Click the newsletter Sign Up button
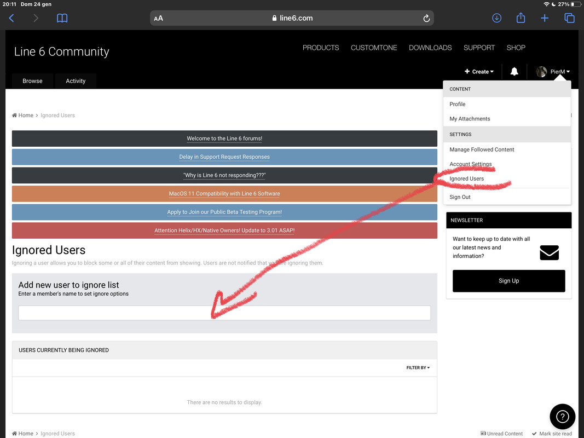This screenshot has height=438, width=584. 508,281
